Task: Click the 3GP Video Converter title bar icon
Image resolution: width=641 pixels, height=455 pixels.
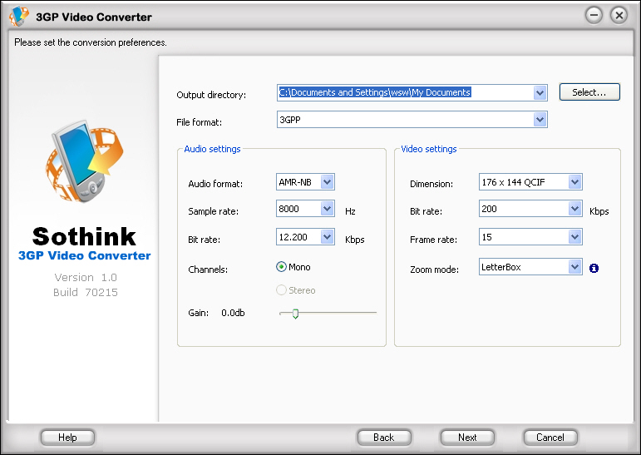Action: (x=19, y=17)
